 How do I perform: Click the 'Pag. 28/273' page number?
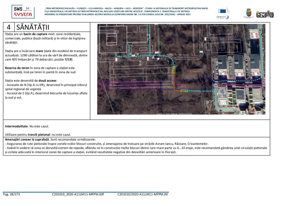point(12,194)
